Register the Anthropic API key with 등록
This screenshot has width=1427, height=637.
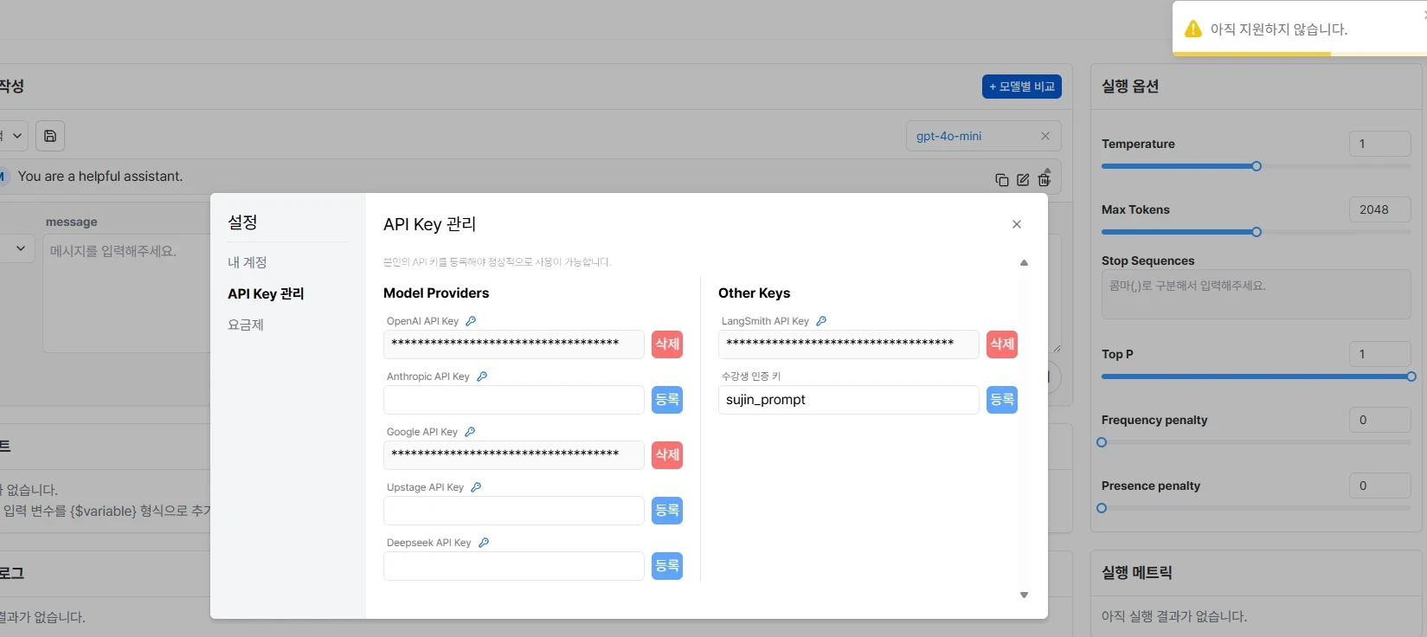[666, 400]
